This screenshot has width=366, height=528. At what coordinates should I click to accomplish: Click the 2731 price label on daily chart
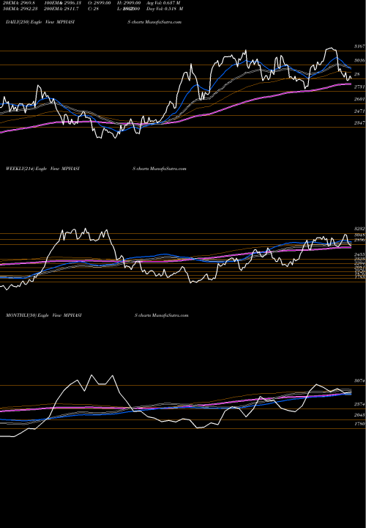click(x=359, y=87)
